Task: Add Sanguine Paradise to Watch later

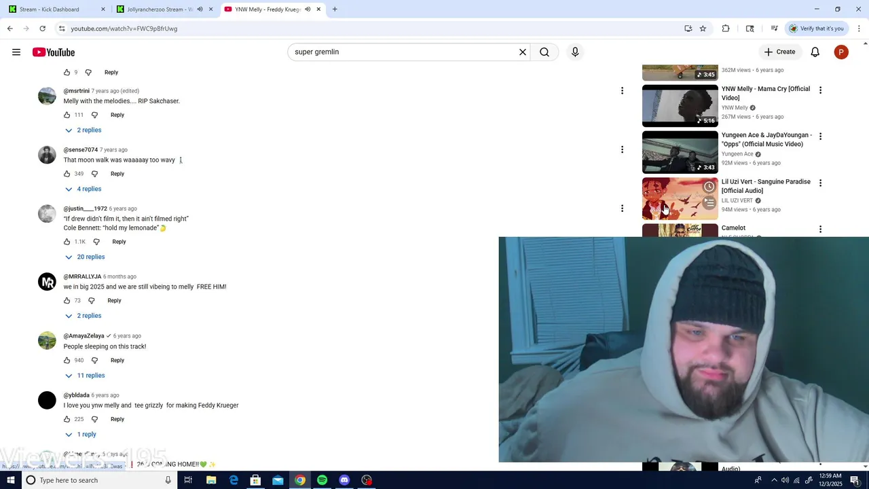Action: point(709,187)
